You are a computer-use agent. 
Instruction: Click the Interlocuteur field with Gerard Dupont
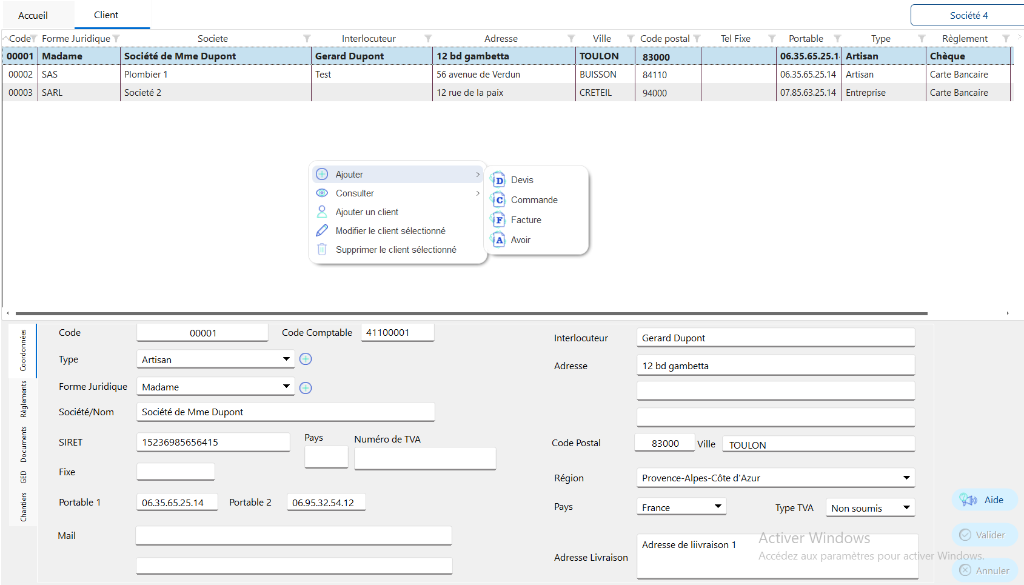tap(775, 338)
